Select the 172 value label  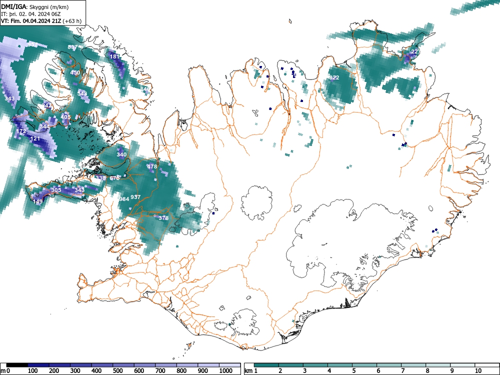[x=21, y=131]
